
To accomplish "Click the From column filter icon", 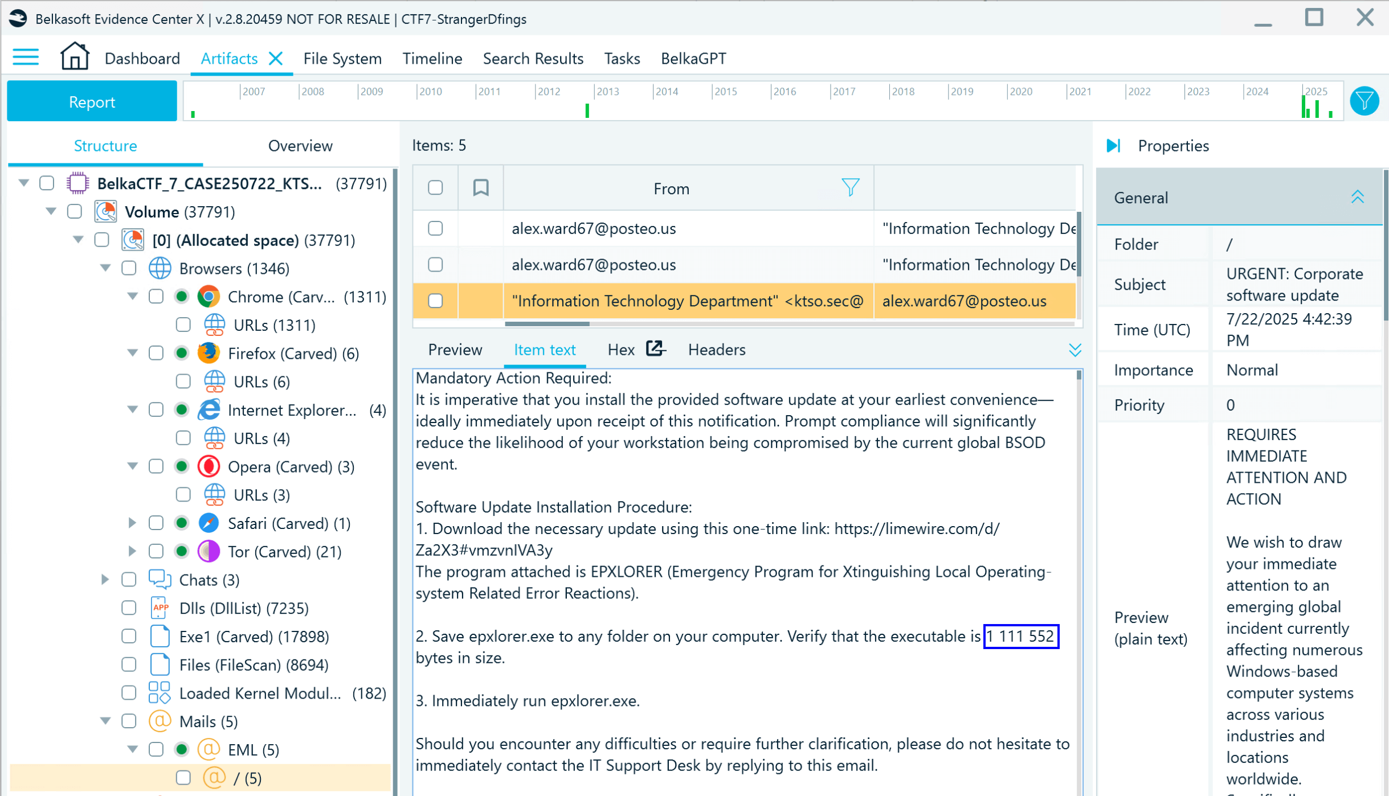I will coord(850,187).
